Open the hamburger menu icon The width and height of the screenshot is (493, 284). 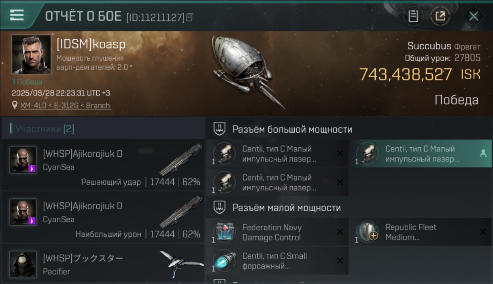[x=17, y=15]
